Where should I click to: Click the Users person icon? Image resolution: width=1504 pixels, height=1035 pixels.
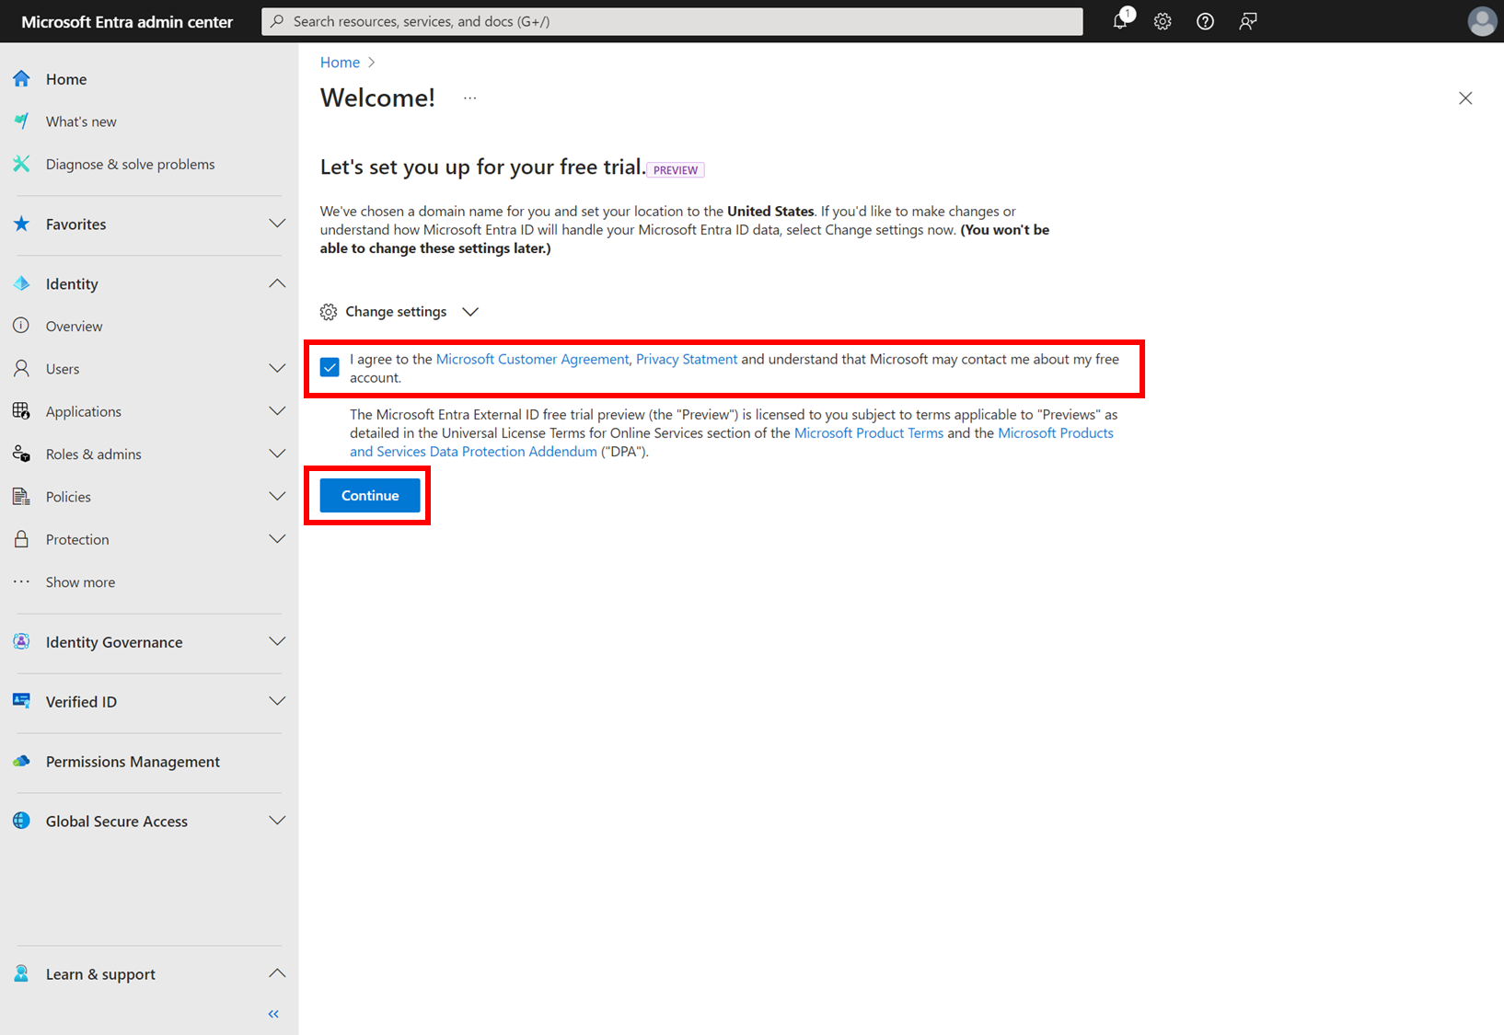click(x=21, y=368)
